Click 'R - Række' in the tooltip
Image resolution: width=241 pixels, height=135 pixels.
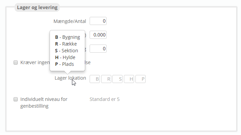pyautogui.click(x=66, y=44)
